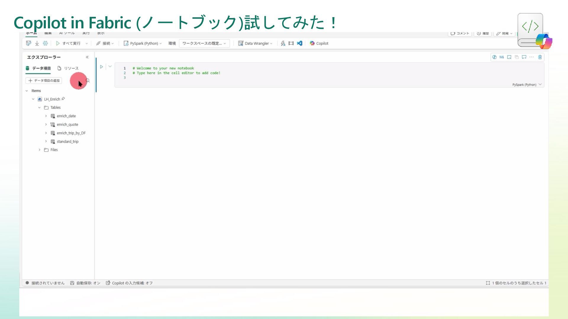Viewport: 568px width, 319px height.
Task: Click 接続されていません status indicator
Action: point(45,283)
